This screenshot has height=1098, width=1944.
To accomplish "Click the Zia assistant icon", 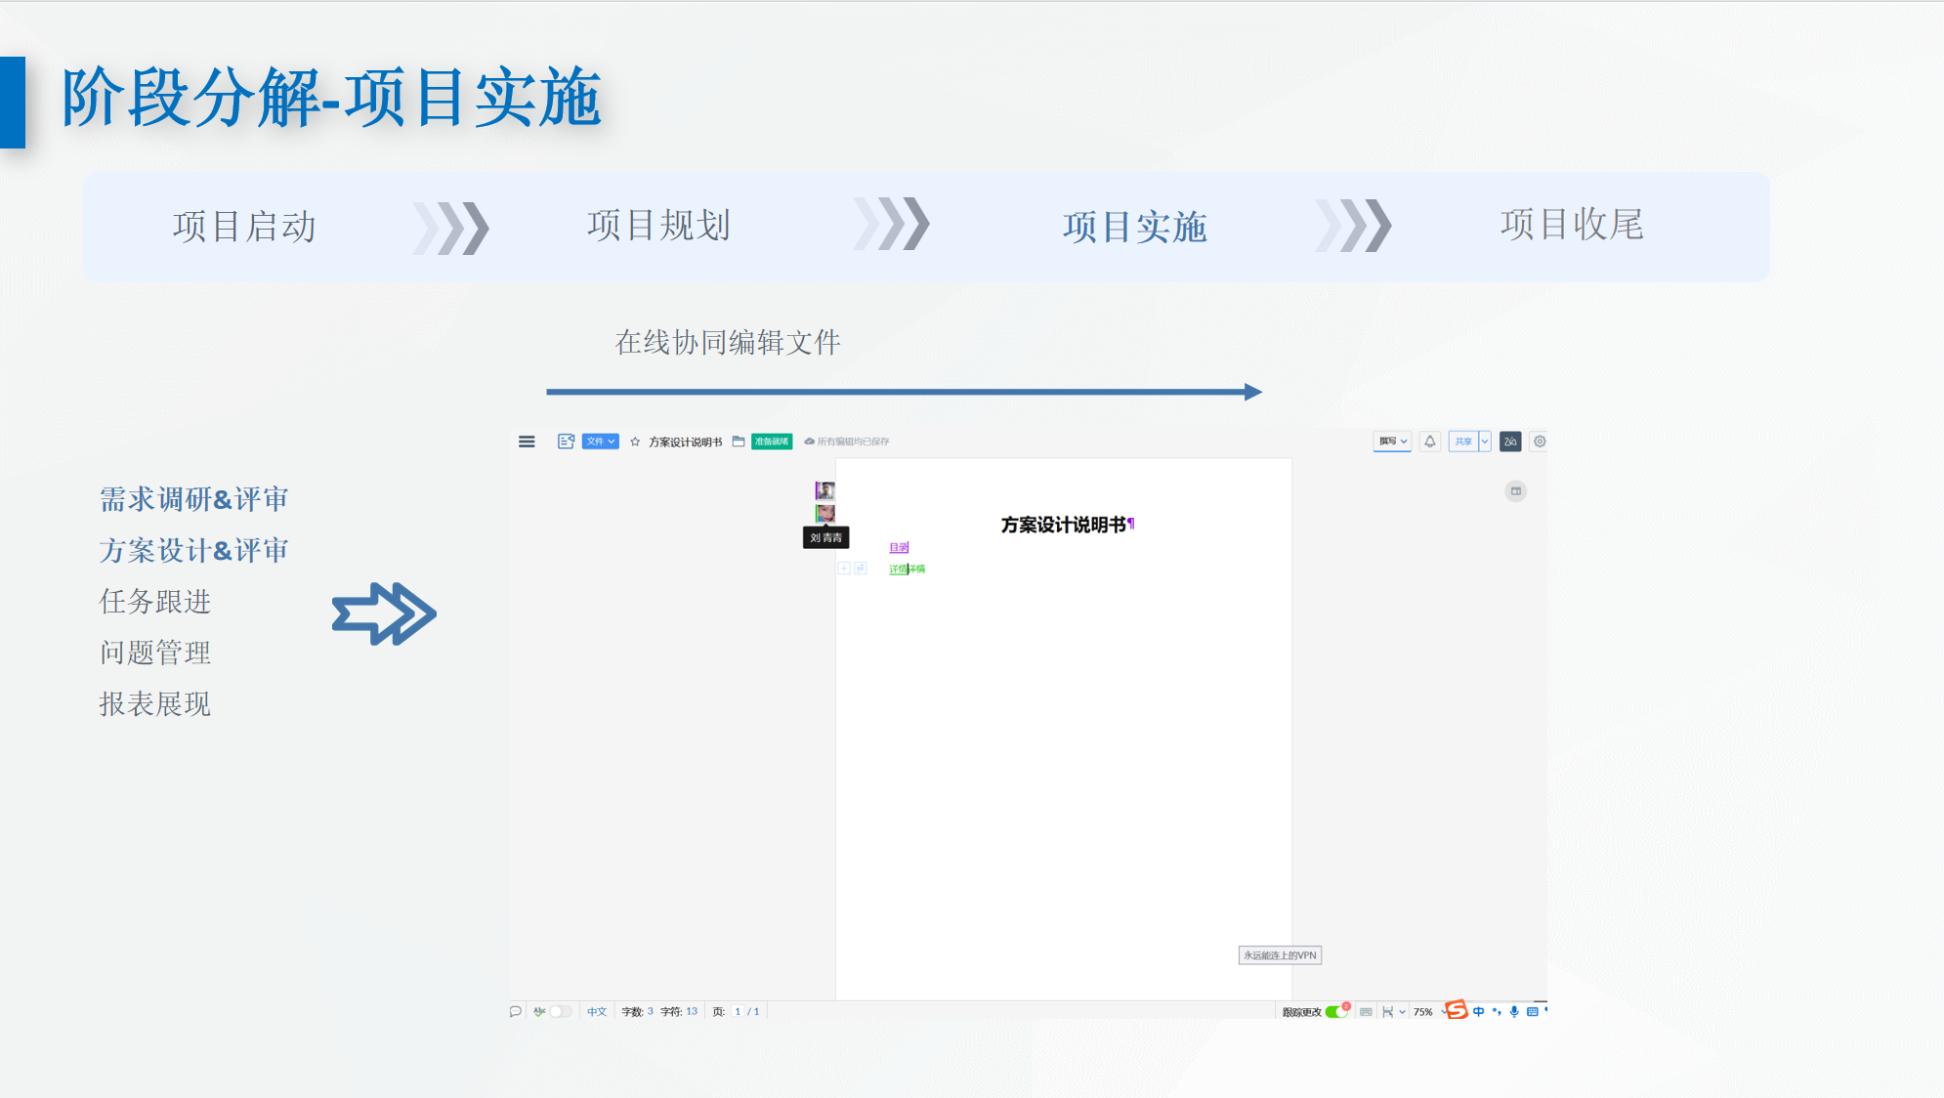I will tap(1510, 442).
